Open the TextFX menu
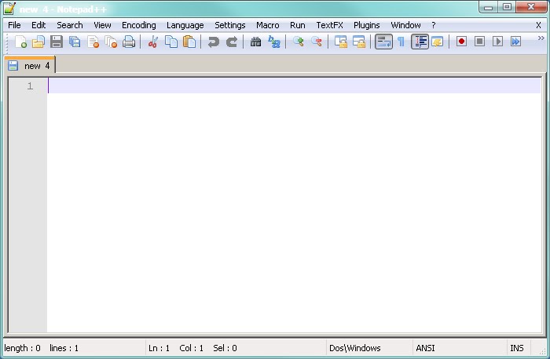 pyautogui.click(x=330, y=25)
